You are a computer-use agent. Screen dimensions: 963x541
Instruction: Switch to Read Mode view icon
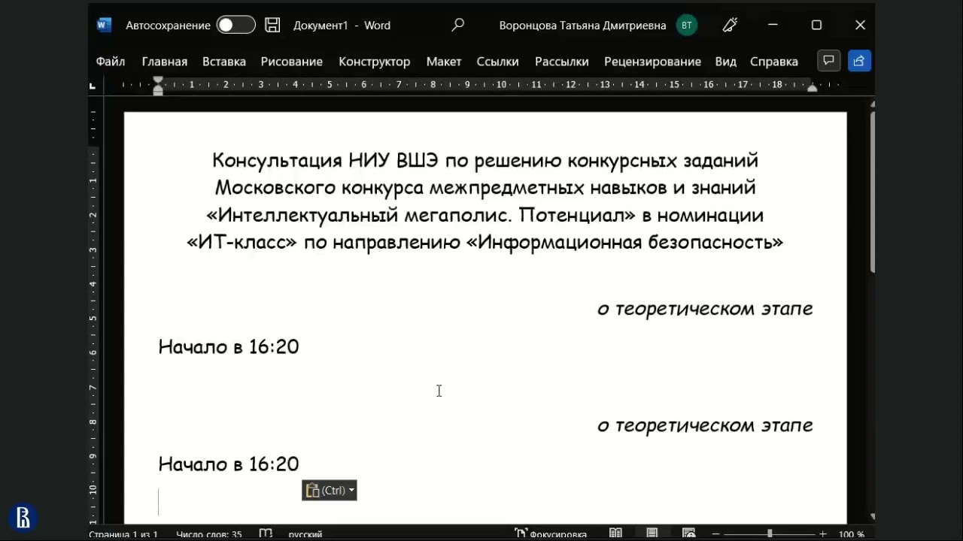[615, 534]
